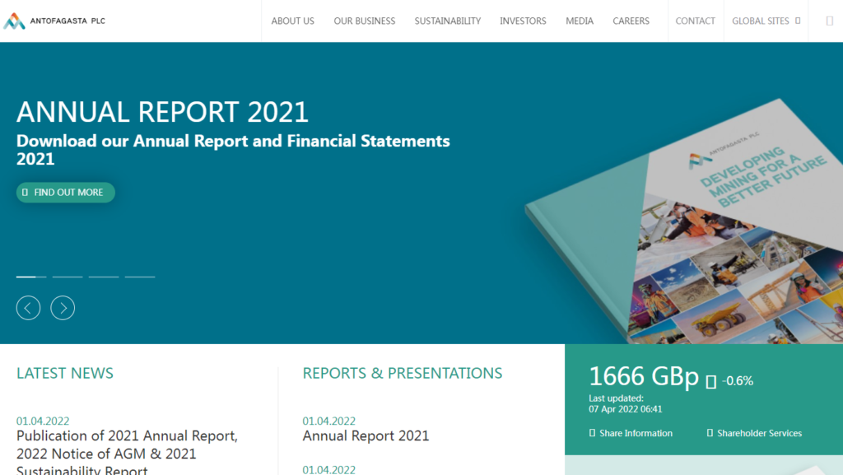The height and width of the screenshot is (475, 843).
Task: Open the Shareholder Services link
Action: pyautogui.click(x=754, y=433)
